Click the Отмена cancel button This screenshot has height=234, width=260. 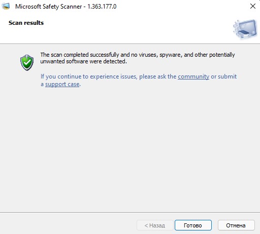point(236,225)
